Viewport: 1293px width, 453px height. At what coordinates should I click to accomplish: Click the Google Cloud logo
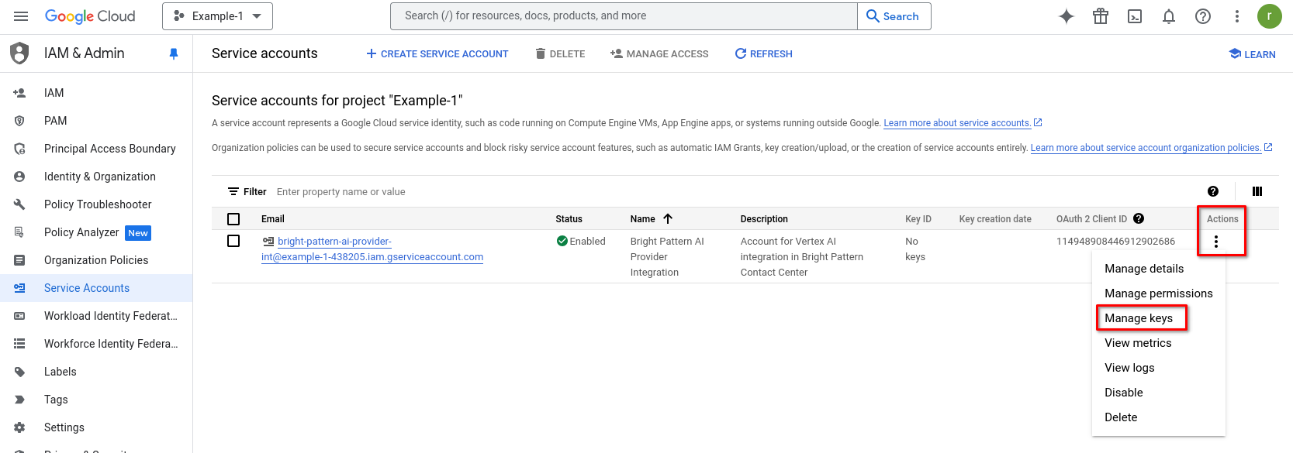pyautogui.click(x=90, y=16)
